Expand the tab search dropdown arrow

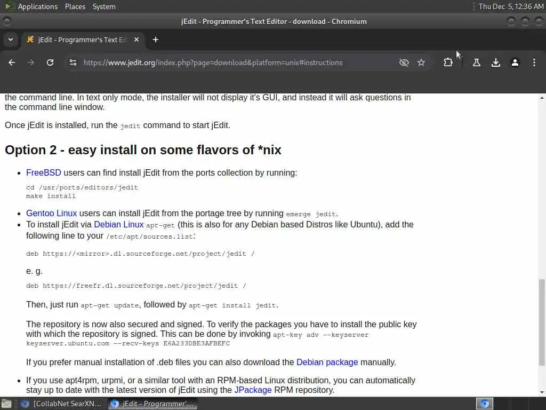tap(11, 40)
